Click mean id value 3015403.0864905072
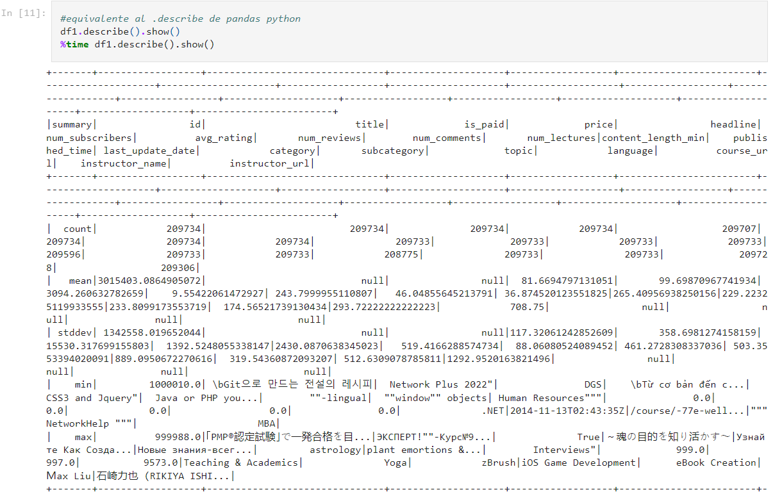 click(149, 281)
